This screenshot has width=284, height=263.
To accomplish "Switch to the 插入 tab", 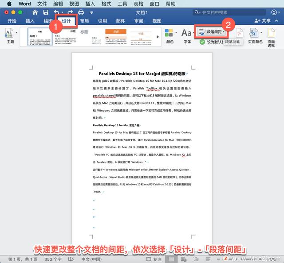I will [x=30, y=21].
